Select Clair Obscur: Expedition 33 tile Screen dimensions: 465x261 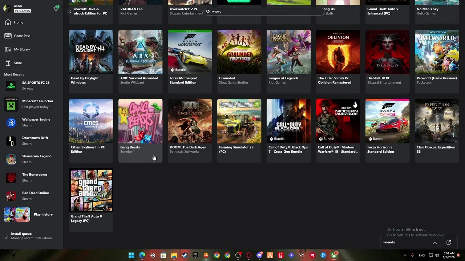point(437,130)
